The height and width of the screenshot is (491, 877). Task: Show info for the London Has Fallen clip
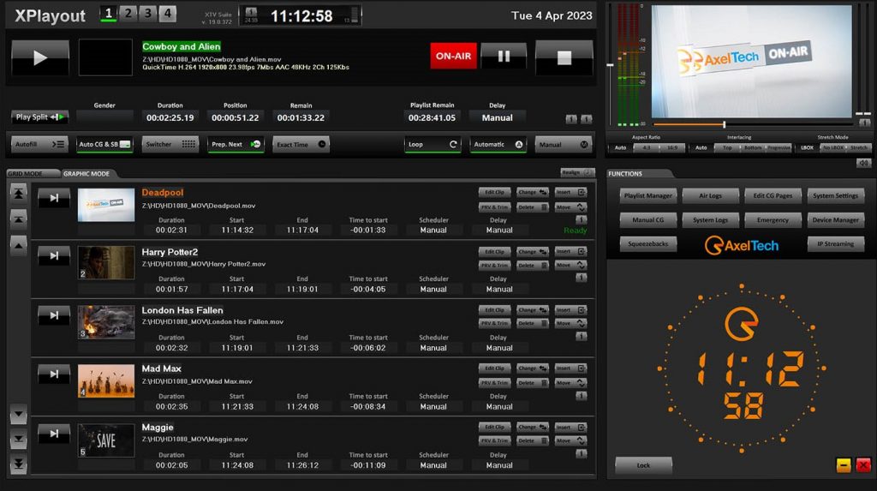582,337
